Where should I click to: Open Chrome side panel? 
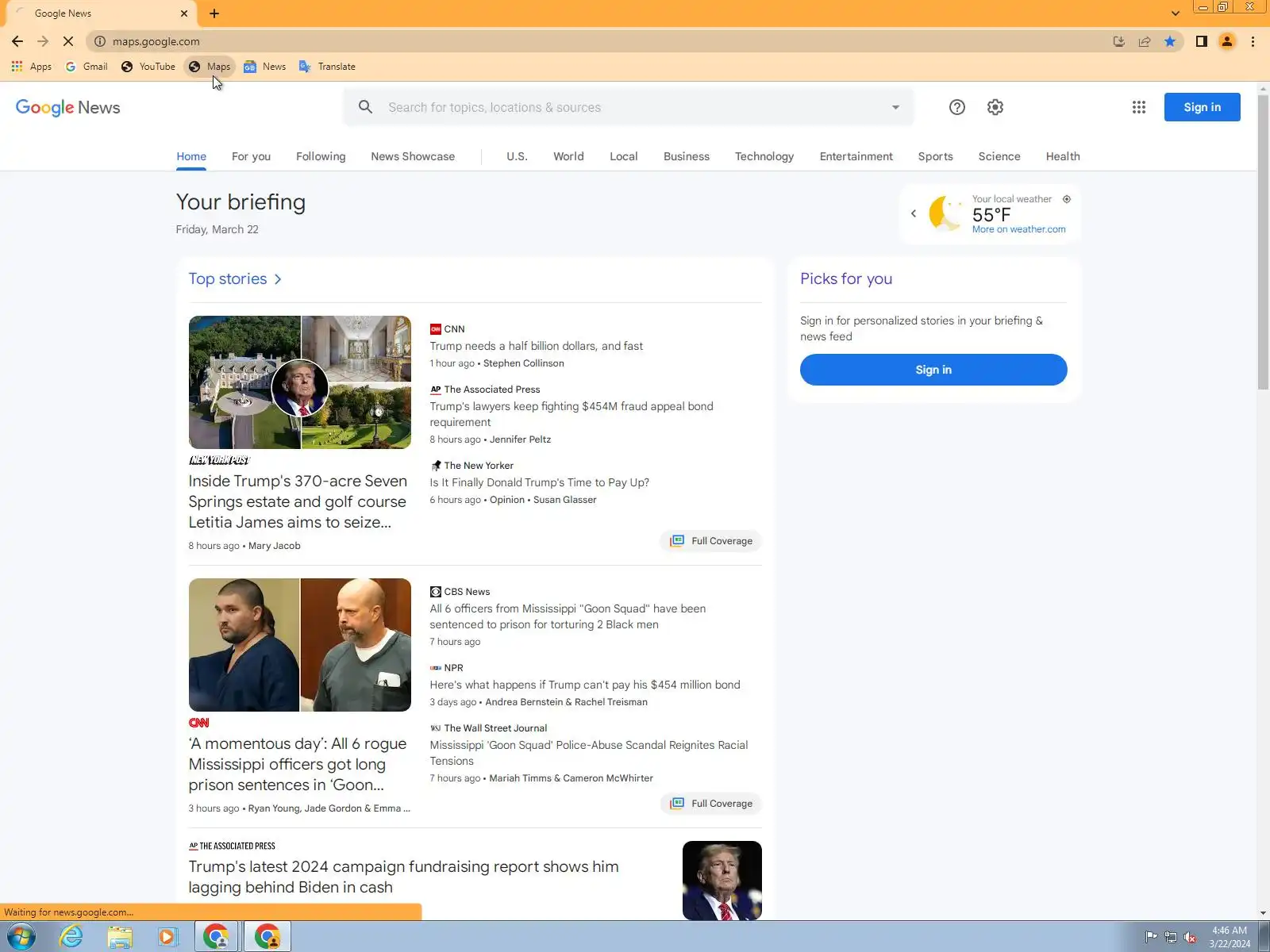[x=1202, y=41]
